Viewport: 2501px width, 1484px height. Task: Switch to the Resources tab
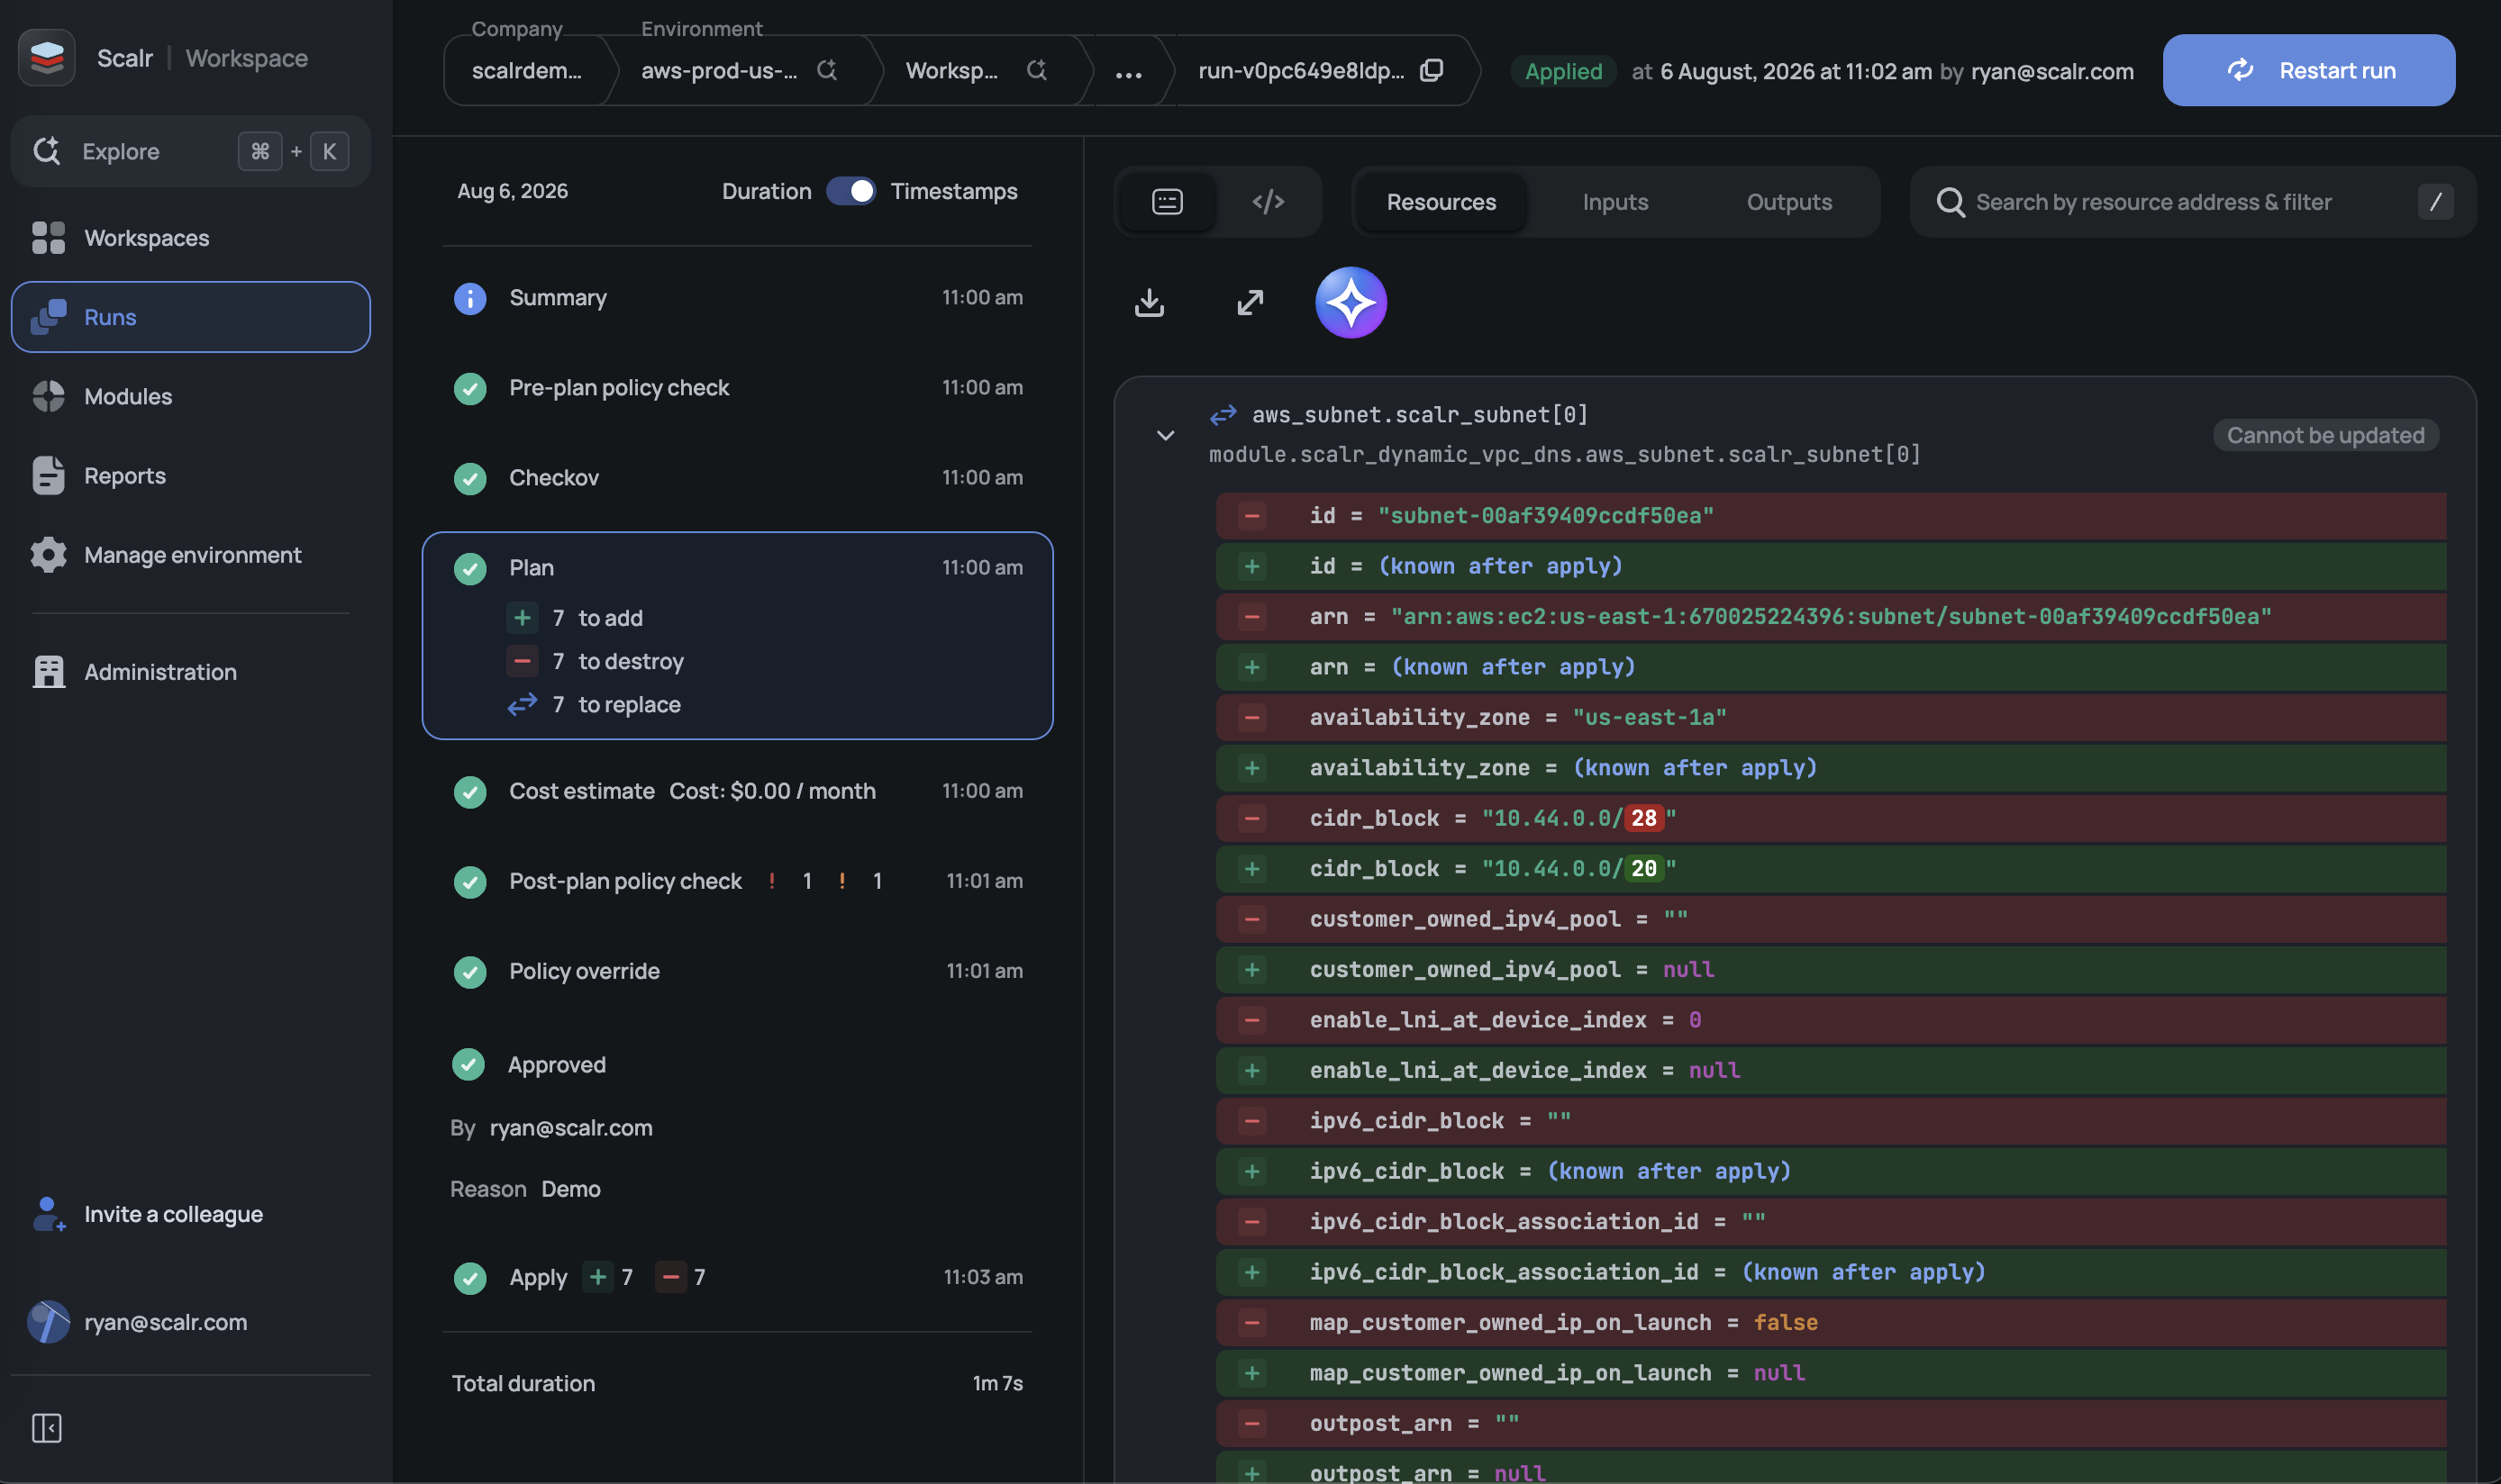tap(1441, 202)
